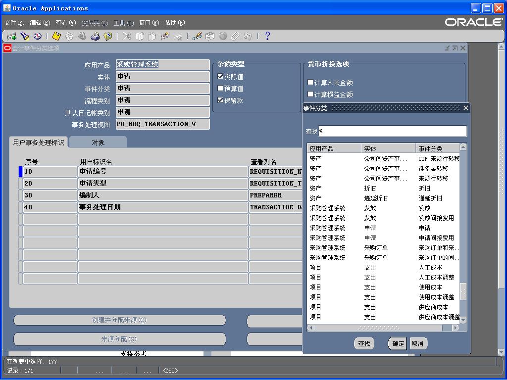Check the 预算值 checkbox
The image size is (507, 380).
(220, 88)
